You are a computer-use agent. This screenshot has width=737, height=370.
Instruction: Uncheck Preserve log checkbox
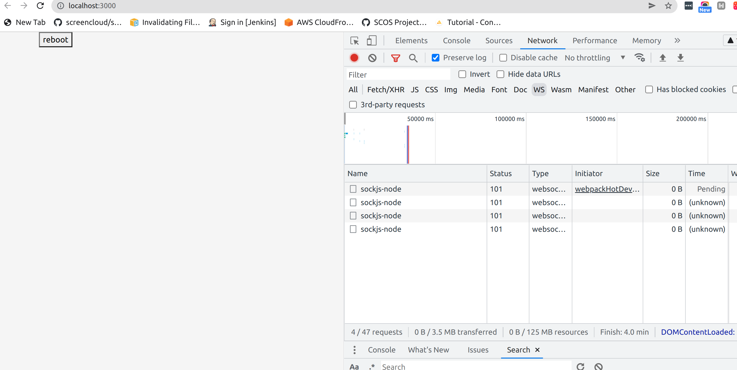[435, 58]
